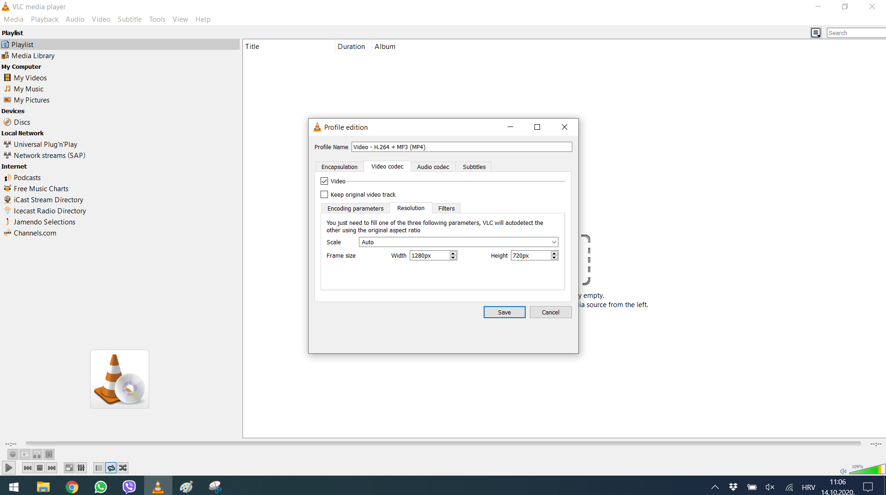This screenshot has width=886, height=495.
Task: Open the extended settings equalizer
Action: coord(81,468)
